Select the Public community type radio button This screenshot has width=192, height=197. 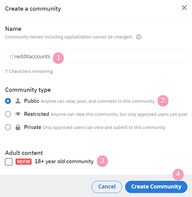8,101
